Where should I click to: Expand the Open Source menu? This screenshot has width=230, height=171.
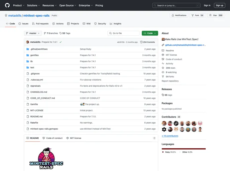tap(68, 5)
